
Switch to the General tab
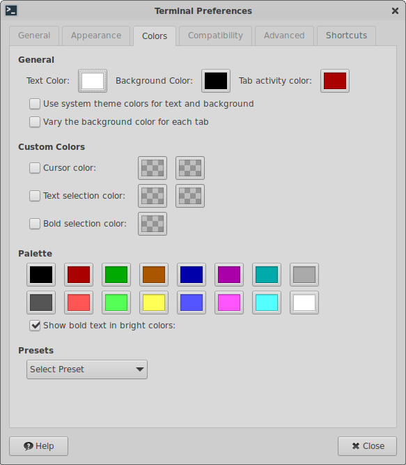pos(34,36)
